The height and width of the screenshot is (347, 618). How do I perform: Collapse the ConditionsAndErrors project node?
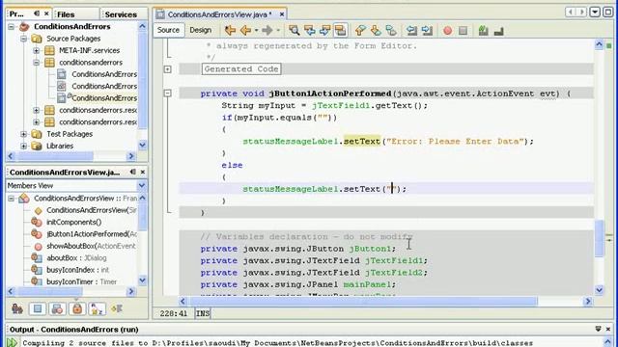(x=11, y=26)
